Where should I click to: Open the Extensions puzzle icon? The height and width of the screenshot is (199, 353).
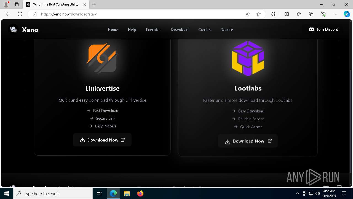click(273, 14)
